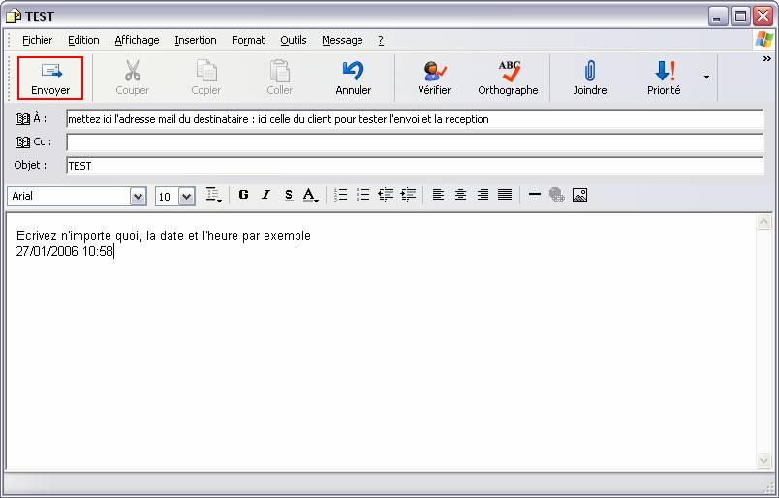This screenshot has height=498, width=779.
Task: Open address book via Cc button
Action: (x=33, y=142)
